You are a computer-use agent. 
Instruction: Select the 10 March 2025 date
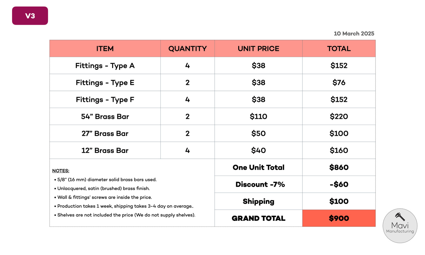(x=354, y=34)
